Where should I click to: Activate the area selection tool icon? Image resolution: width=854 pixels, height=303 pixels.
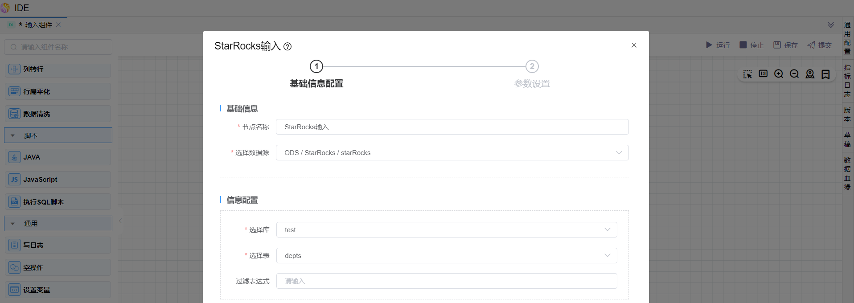(x=747, y=74)
